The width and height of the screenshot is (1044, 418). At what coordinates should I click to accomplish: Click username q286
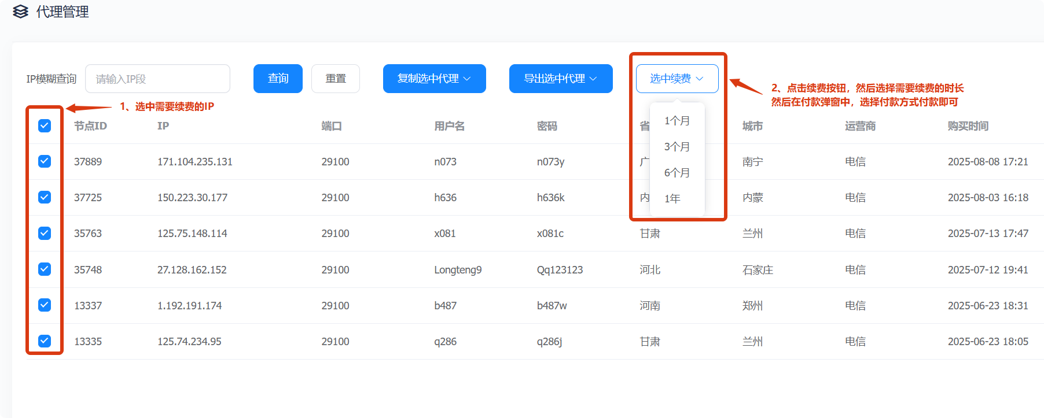(x=445, y=342)
